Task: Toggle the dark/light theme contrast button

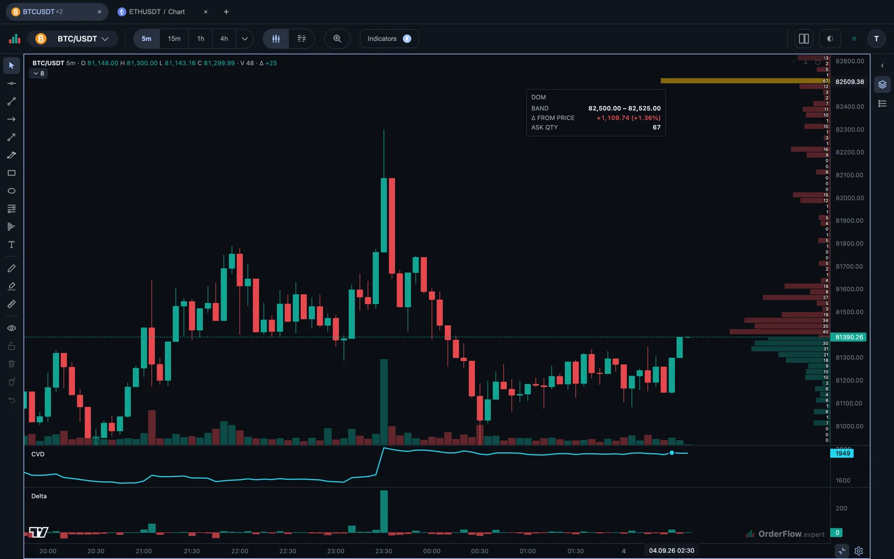Action: click(830, 39)
